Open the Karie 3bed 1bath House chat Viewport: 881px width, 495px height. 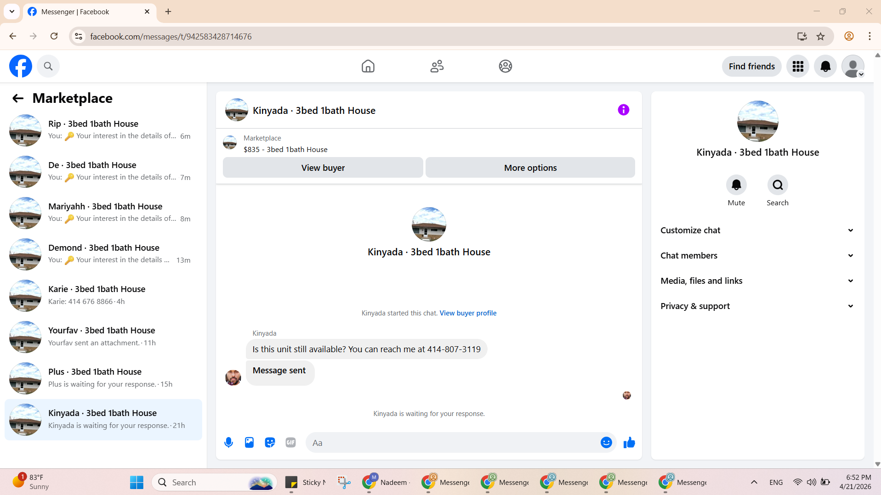pos(103,296)
